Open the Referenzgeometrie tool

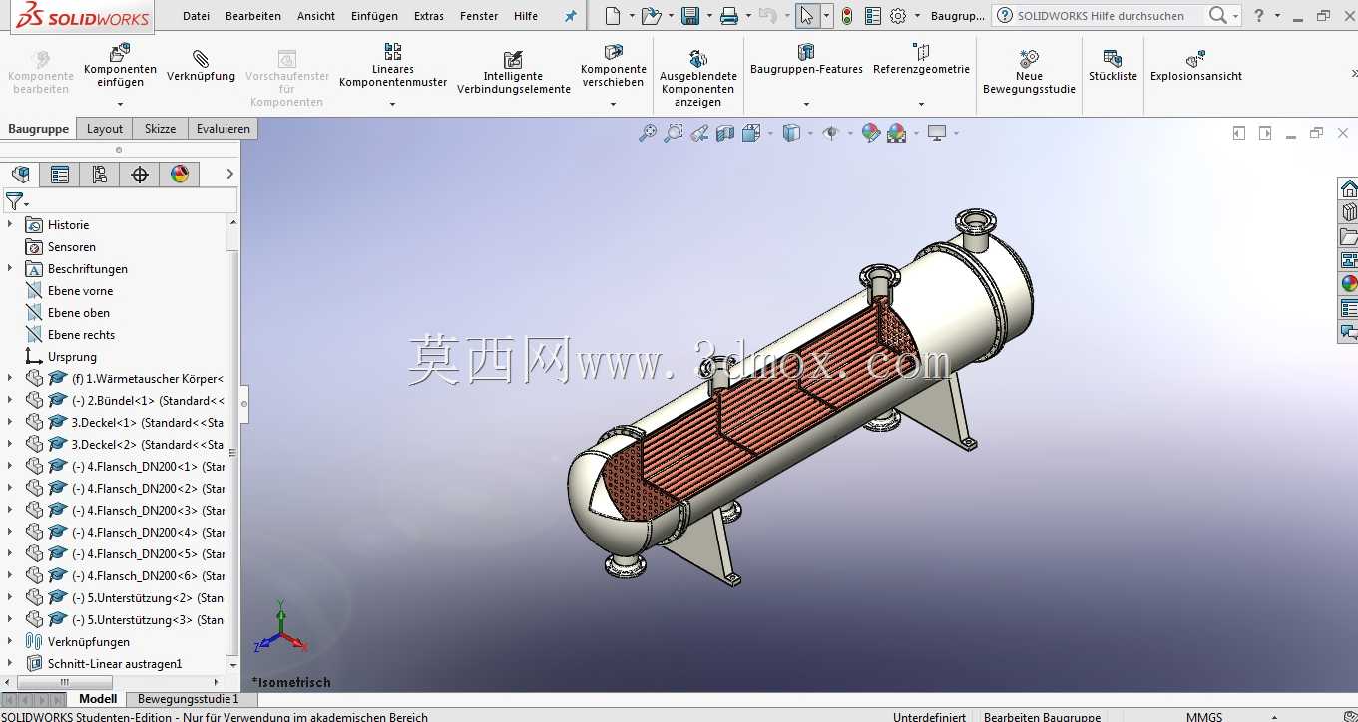[921, 52]
